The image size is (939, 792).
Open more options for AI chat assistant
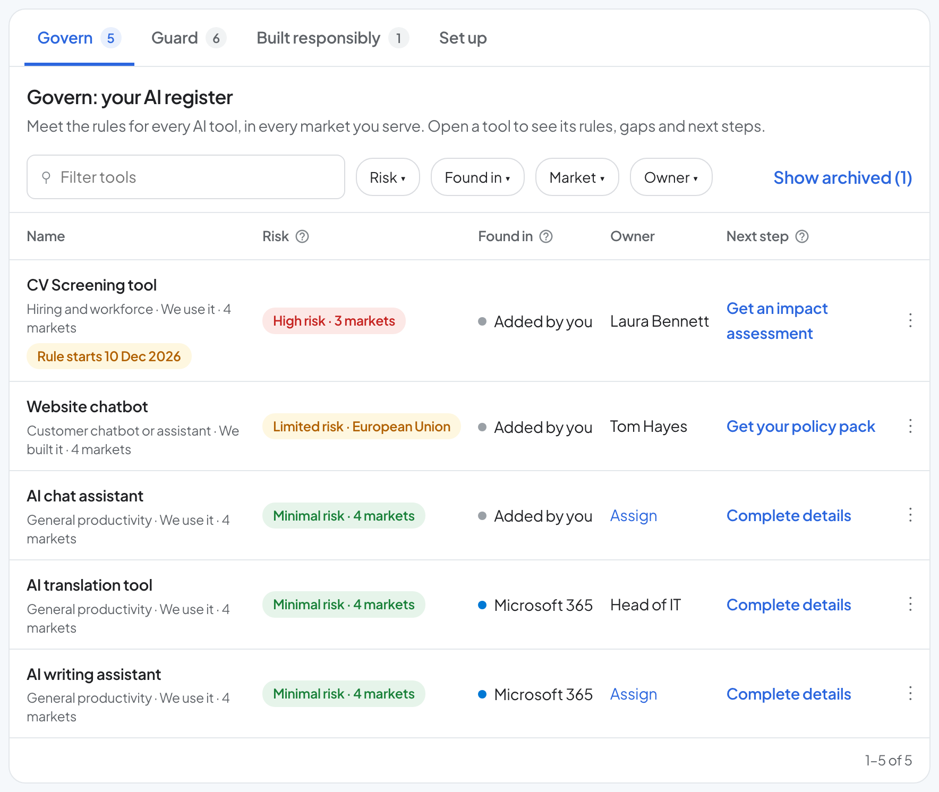pos(910,515)
